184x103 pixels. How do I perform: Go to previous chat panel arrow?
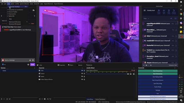tap(1, 16)
